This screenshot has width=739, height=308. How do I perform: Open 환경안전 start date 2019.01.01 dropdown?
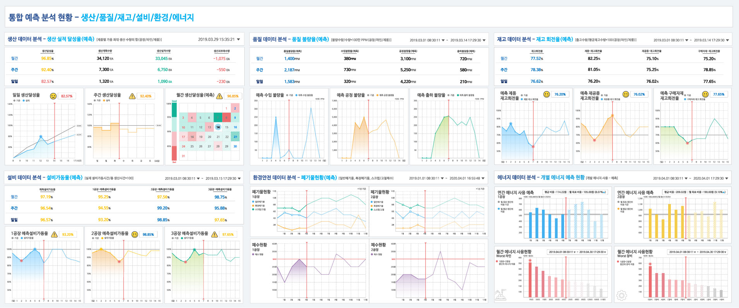click(442, 179)
